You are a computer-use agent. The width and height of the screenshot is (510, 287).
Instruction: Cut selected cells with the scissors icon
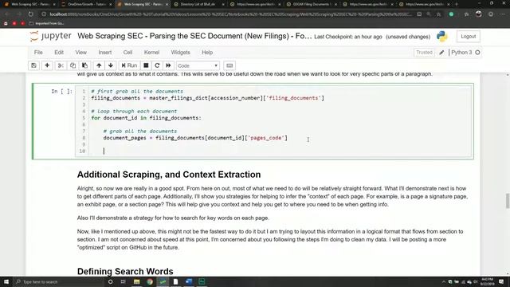[x=61, y=65]
